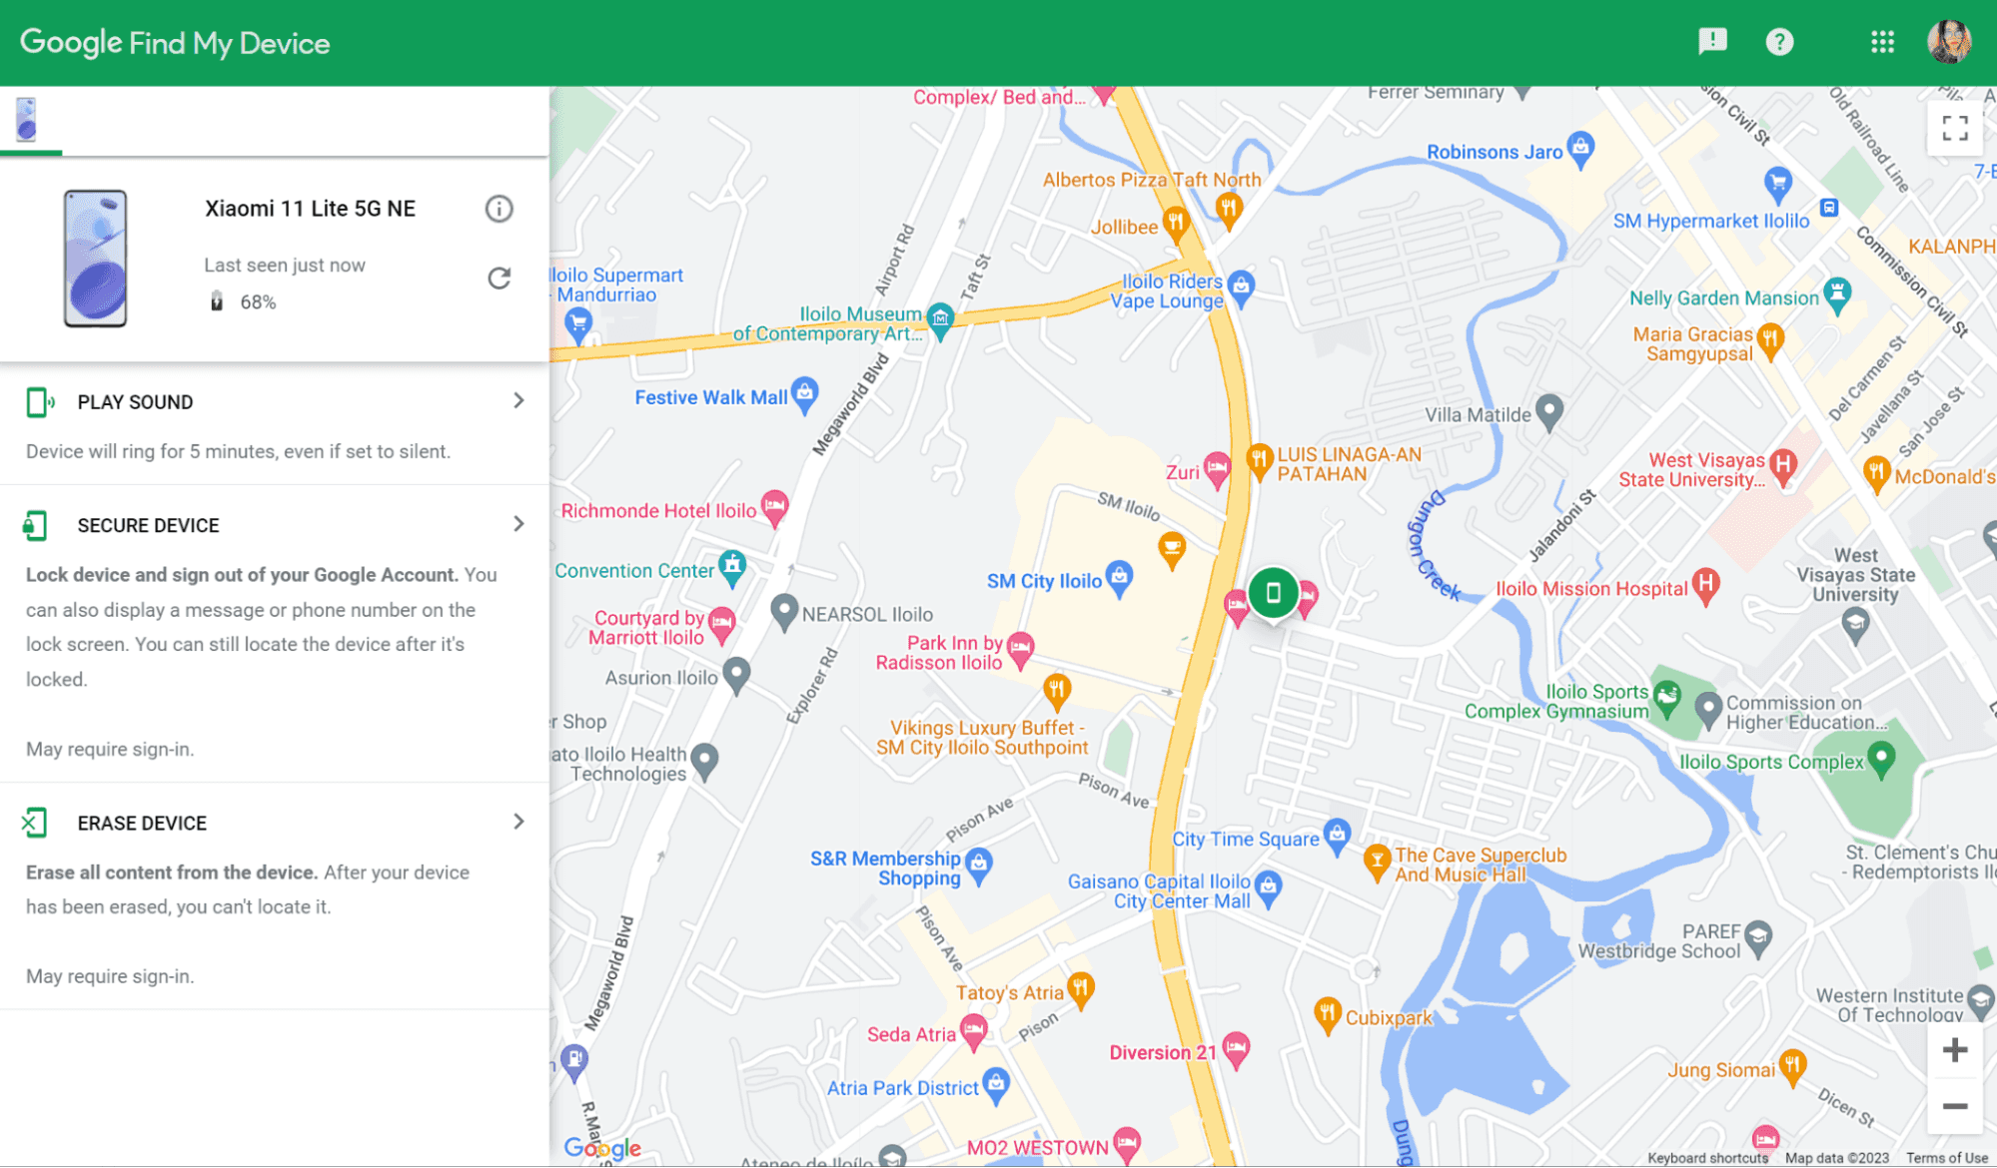This screenshot has width=1997, height=1168.
Task: Select the Tatoy's Atria restaurant pin
Action: [x=1080, y=989]
